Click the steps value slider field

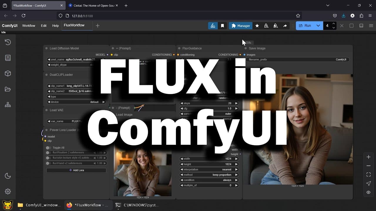pos(209,103)
